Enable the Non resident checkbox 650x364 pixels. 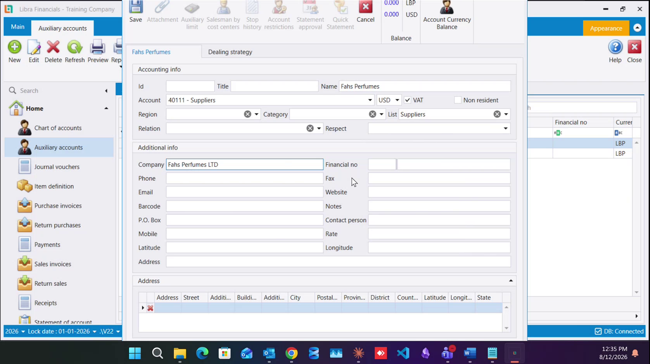[x=458, y=100]
